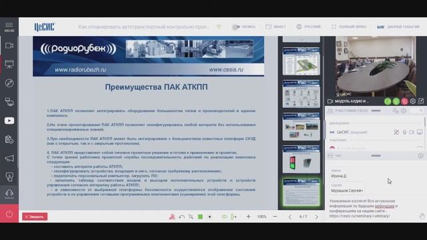The height and width of the screenshot is (240, 427).
Task: Open the video module settings gear
Action: pyautogui.click(x=413, y=101)
